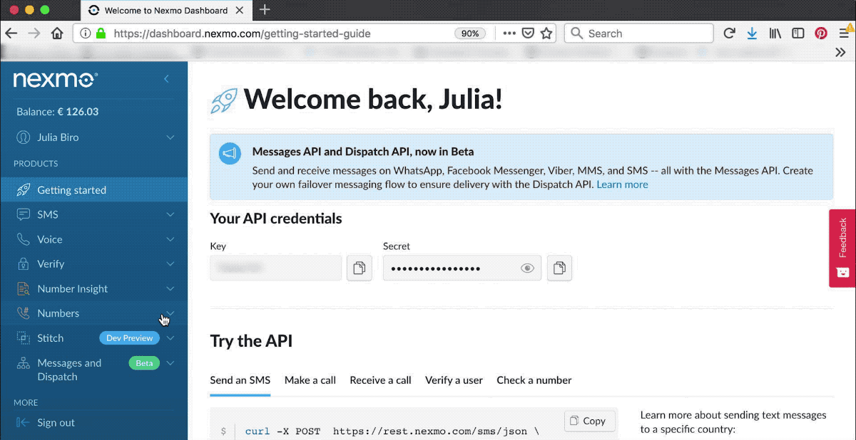Expand the Number Insight section chevron
The height and width of the screenshot is (440, 856).
[170, 288]
